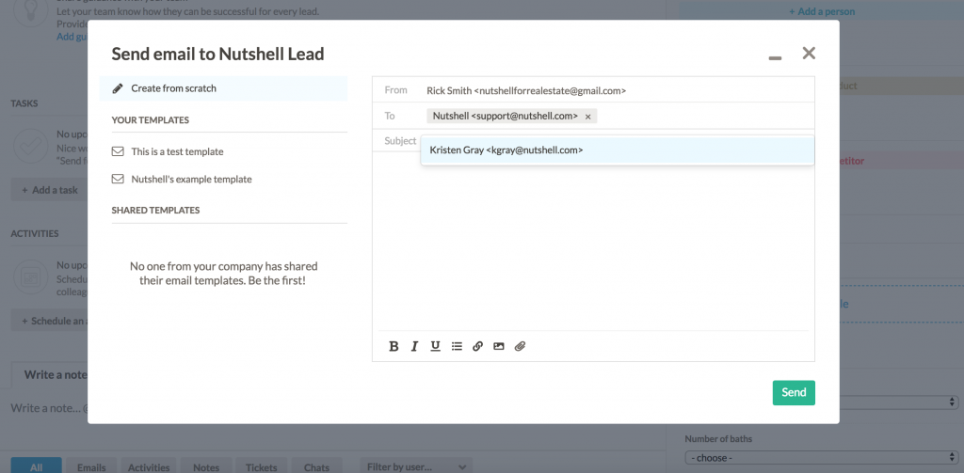Open the Filter by user dropdown
The width and height of the screenshot is (964, 473).
pyautogui.click(x=416, y=466)
